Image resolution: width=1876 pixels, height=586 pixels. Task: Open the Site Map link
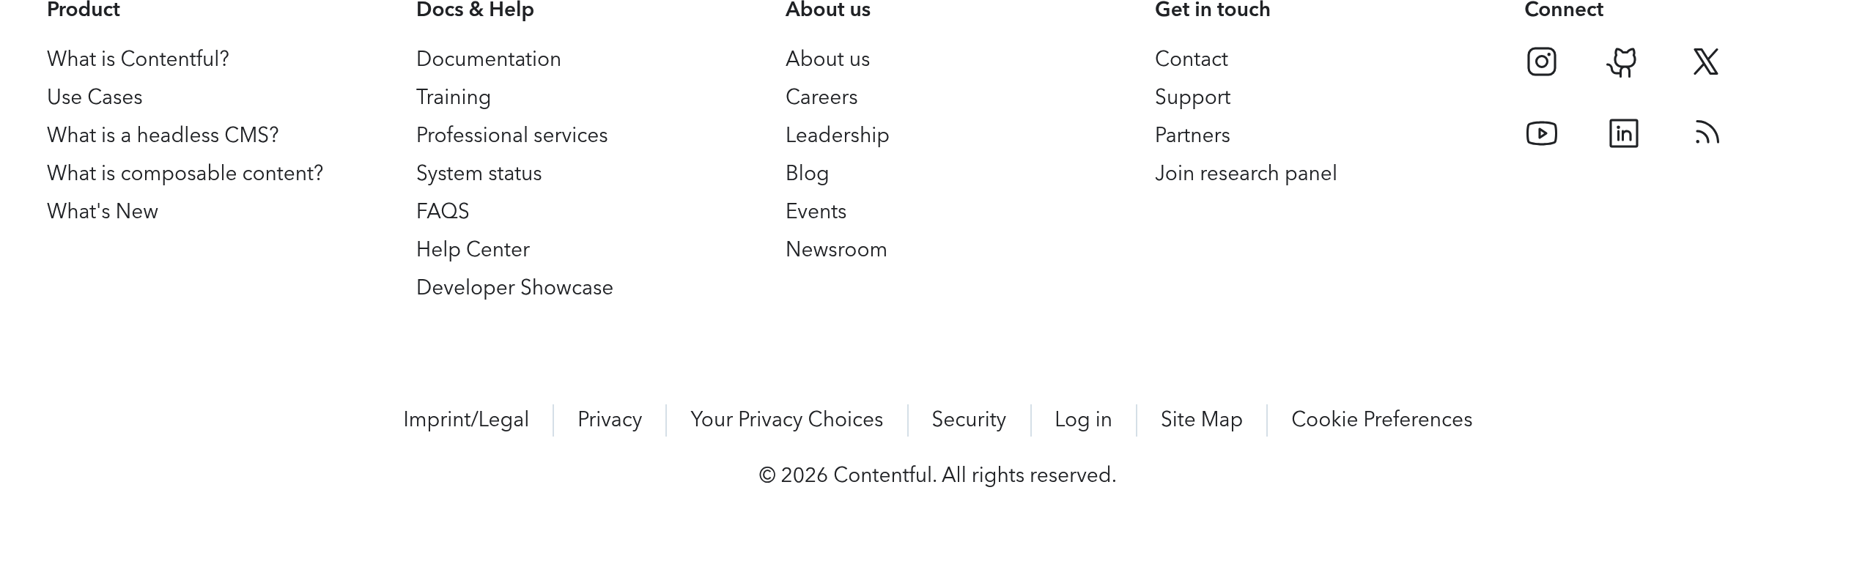pos(1201,420)
